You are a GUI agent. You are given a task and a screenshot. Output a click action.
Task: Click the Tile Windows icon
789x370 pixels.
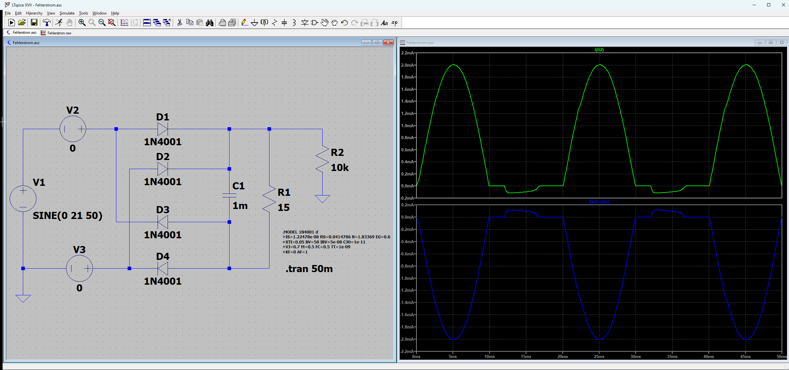tap(147, 23)
